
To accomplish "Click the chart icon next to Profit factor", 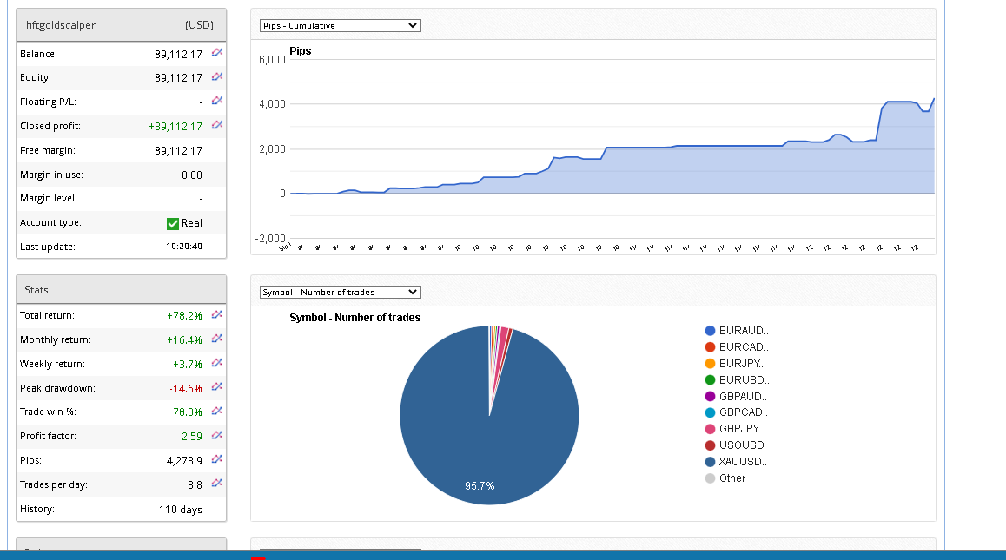I will (x=217, y=436).
